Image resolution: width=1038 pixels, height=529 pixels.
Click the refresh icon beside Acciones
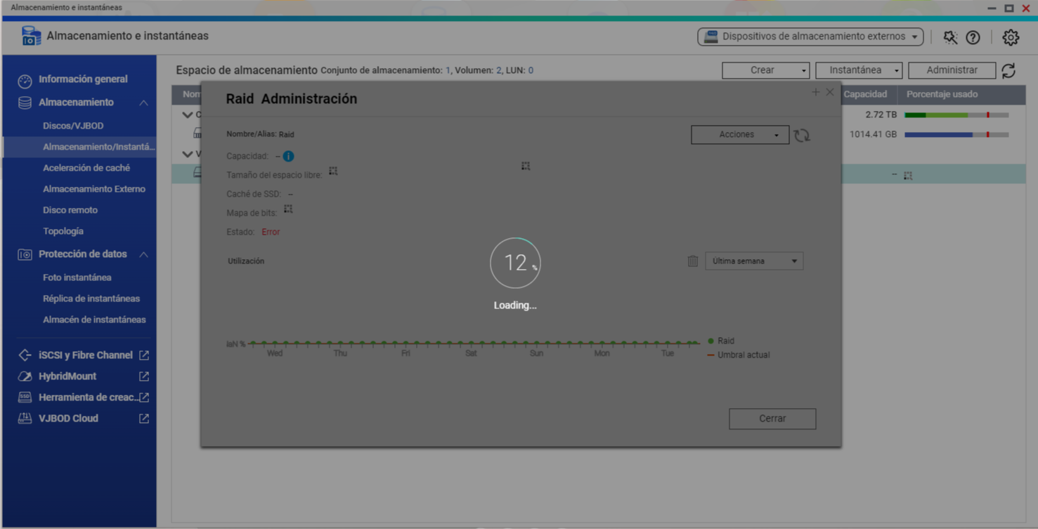tap(802, 135)
